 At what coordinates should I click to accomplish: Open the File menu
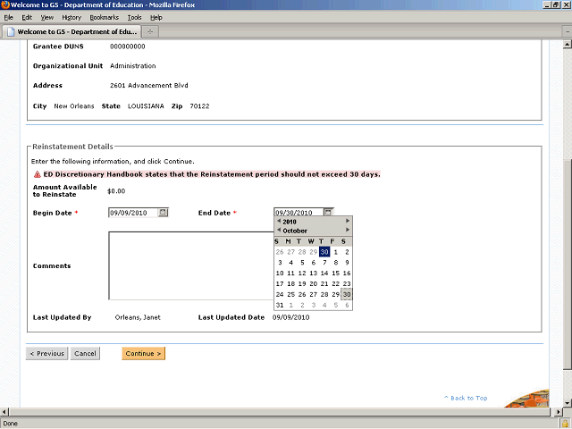[9, 18]
